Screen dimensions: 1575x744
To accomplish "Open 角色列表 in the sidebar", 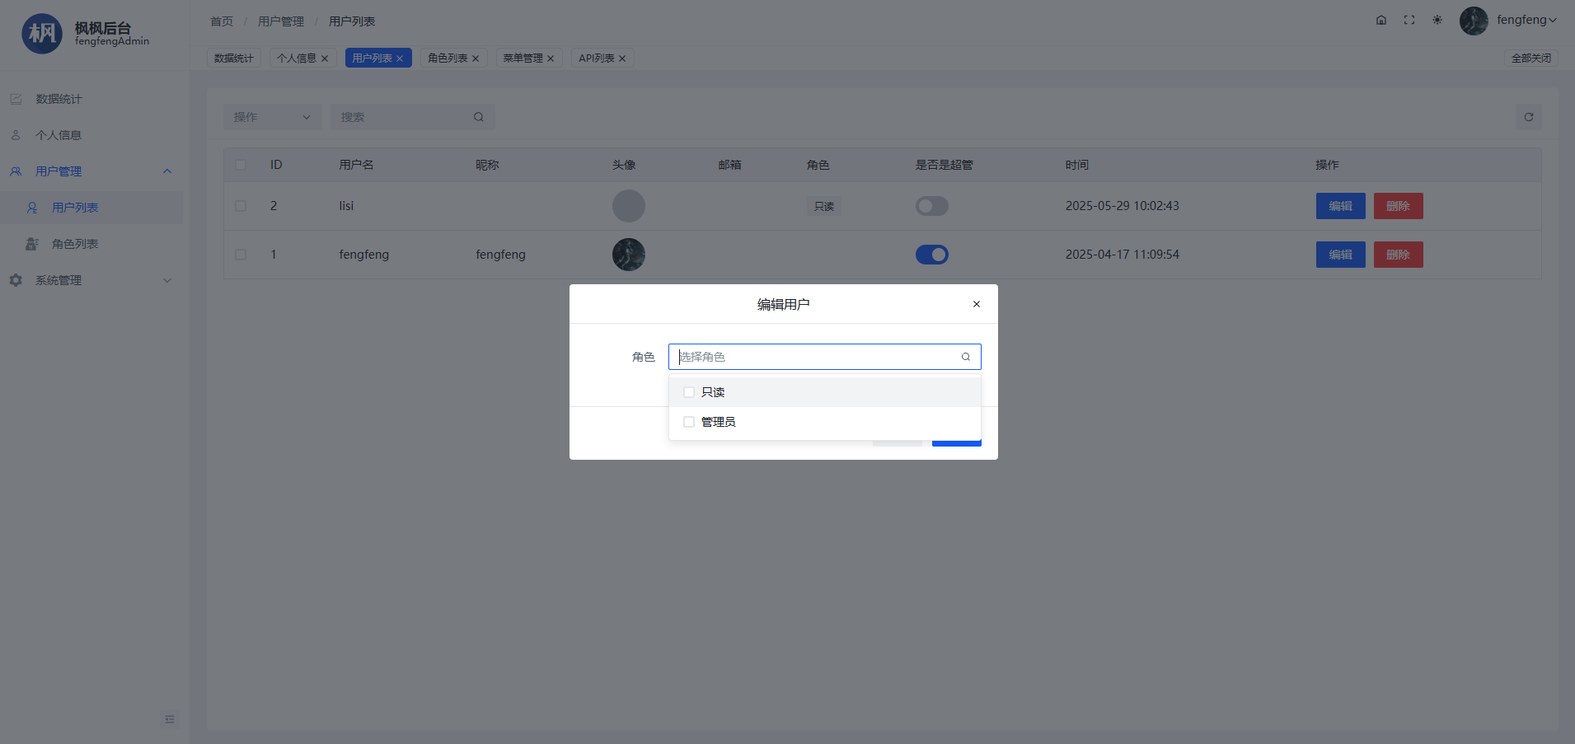I will (x=75, y=244).
